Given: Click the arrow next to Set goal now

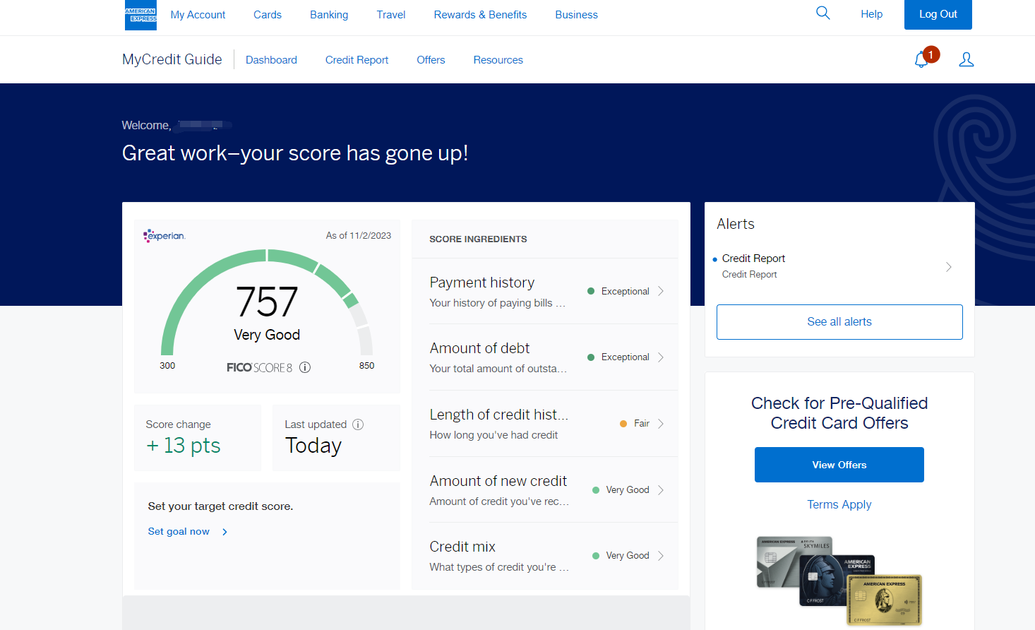Looking at the screenshot, I should tap(225, 532).
